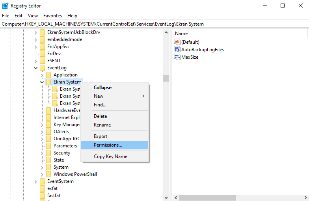Click the EventLog folder icon
The height and width of the screenshot is (201, 309).
[x=43, y=68]
